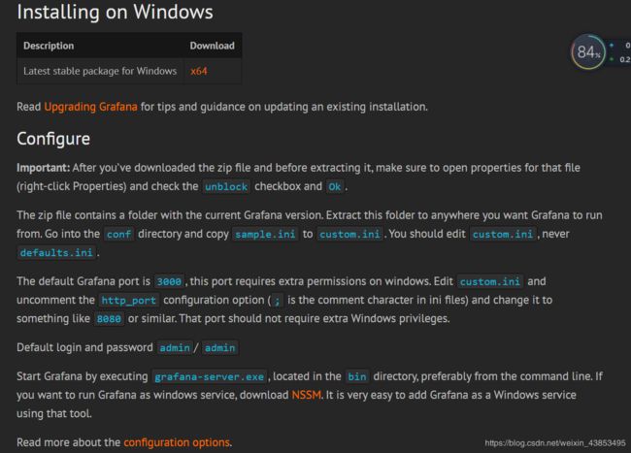This screenshot has height=453, width=631.
Task: Follow the Upgrading Grafana link
Action: click(90, 107)
